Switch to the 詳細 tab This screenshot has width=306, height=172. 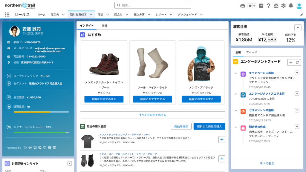[x=105, y=26]
